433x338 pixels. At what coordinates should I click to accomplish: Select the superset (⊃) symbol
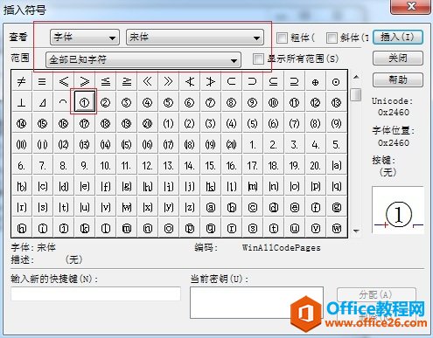(x=252, y=81)
